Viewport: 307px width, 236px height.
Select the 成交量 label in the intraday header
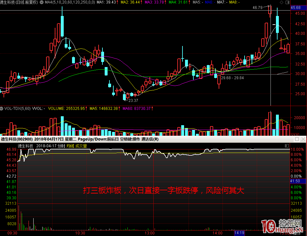point(81,146)
